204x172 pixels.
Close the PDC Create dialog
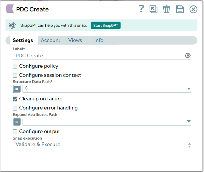[x=193, y=9]
